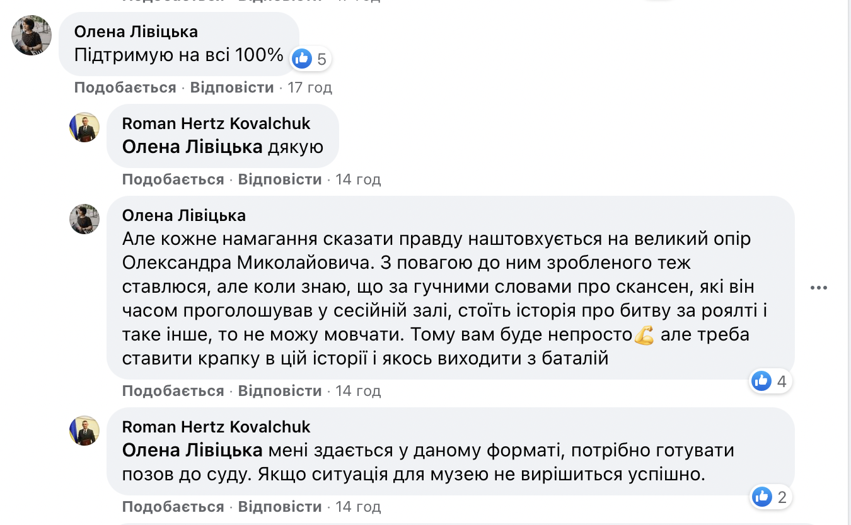Click the like reaction icon showing 2 likes
This screenshot has height=525, width=851.
(x=762, y=497)
